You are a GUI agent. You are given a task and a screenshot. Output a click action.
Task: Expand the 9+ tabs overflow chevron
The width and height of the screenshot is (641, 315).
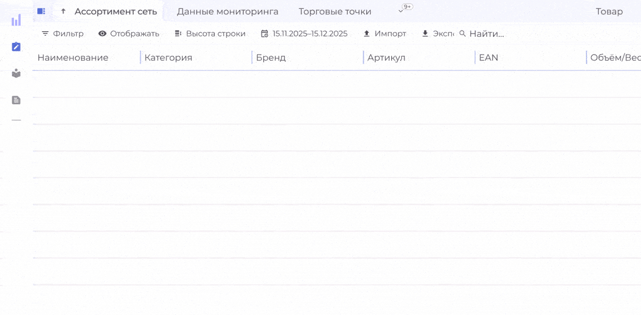(401, 11)
